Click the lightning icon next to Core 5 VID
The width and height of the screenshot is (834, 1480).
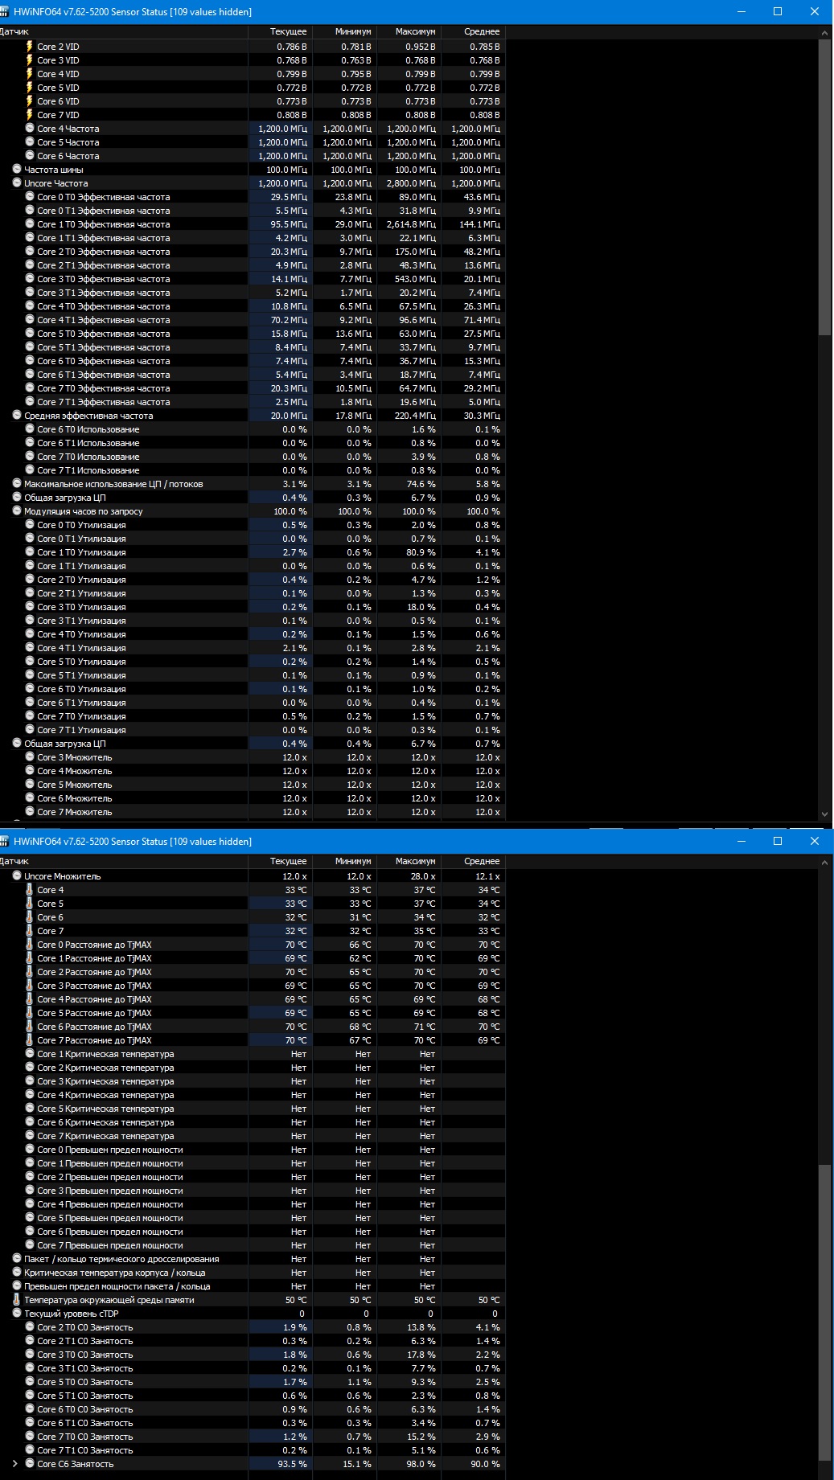click(x=30, y=88)
